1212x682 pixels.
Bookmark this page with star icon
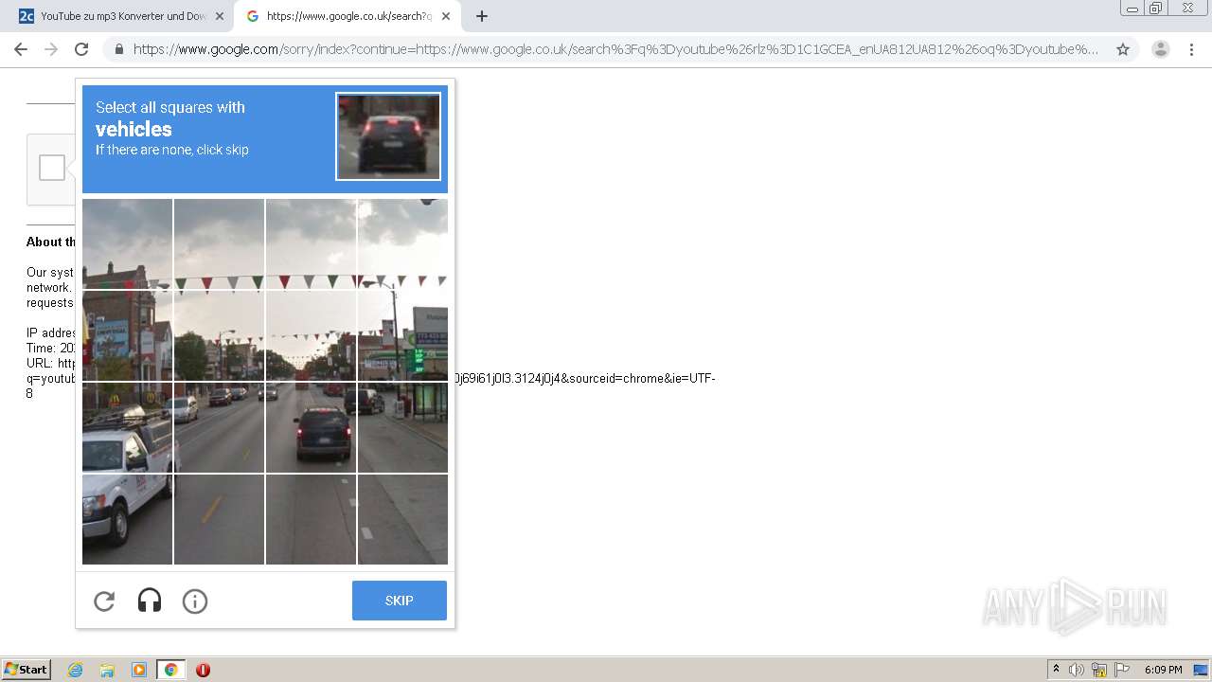tap(1123, 49)
